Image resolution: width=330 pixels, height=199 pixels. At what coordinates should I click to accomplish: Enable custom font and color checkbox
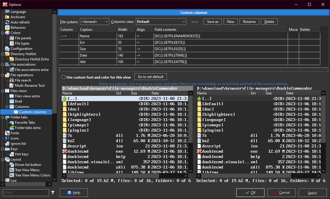click(63, 77)
